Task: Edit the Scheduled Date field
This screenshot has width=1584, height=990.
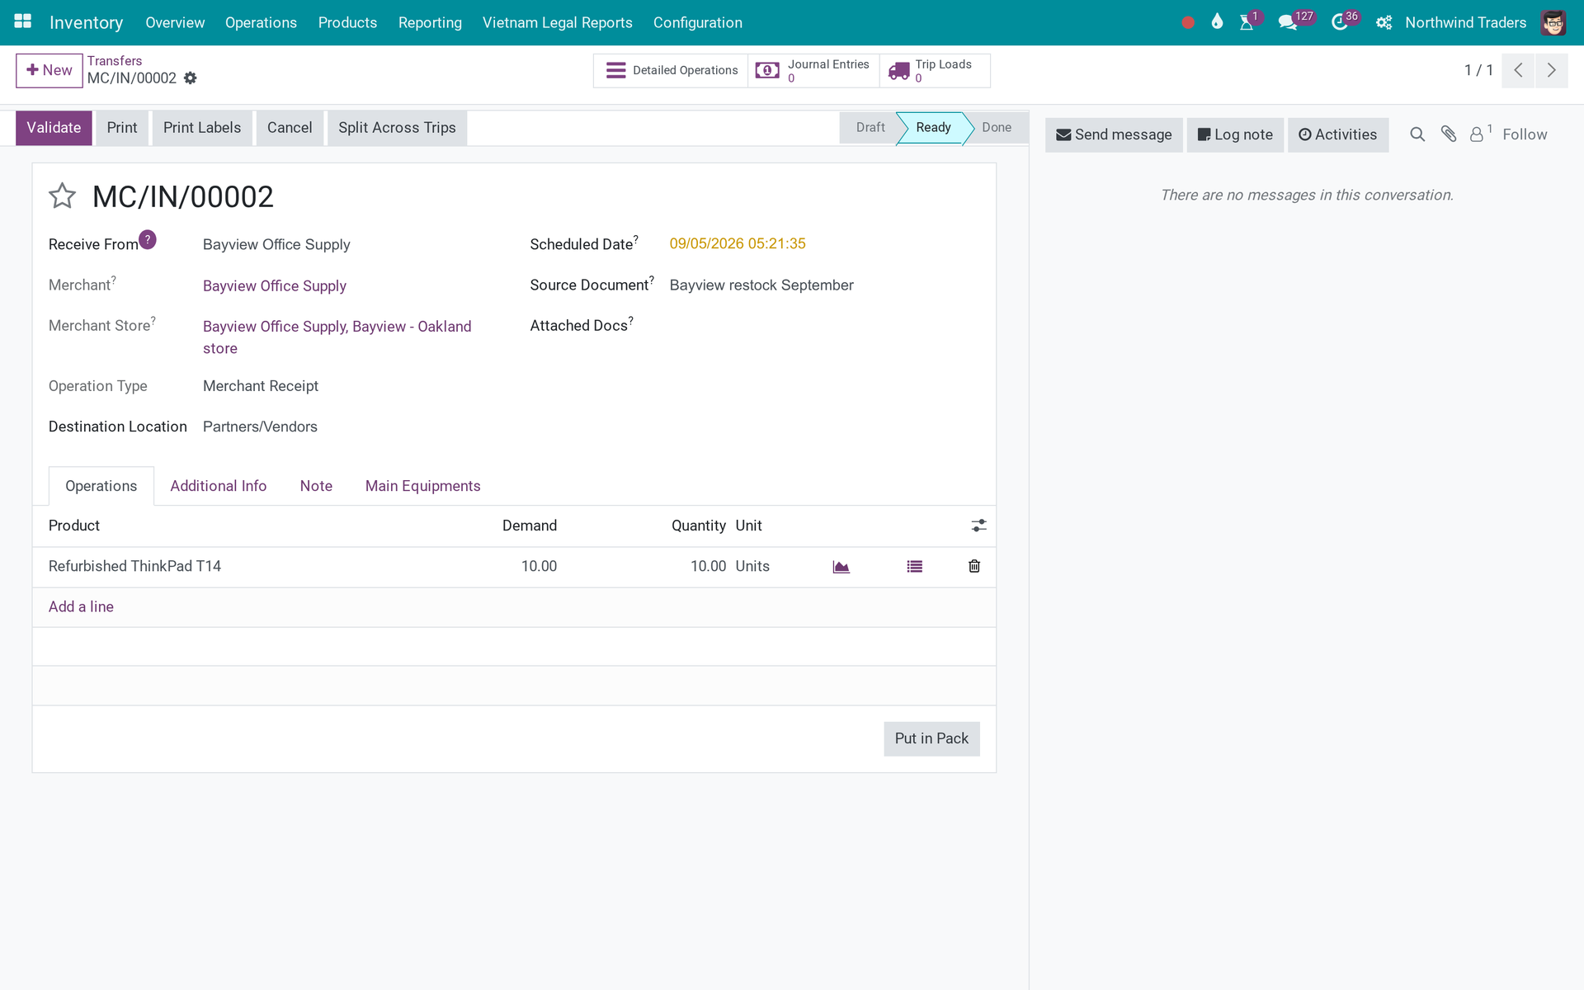Action: tap(738, 243)
